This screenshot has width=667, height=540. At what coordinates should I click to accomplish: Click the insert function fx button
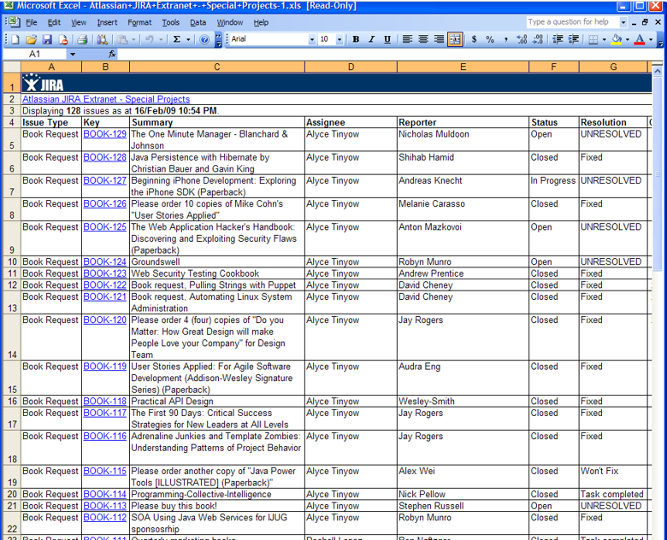(x=112, y=54)
